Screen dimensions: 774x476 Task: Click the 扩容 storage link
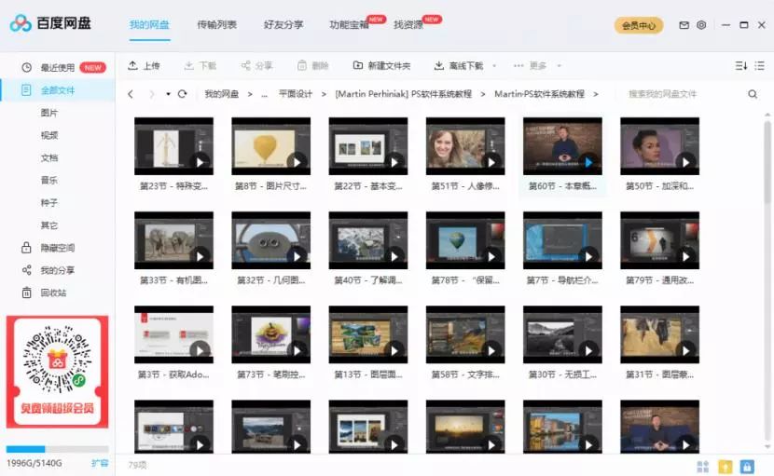coord(100,463)
